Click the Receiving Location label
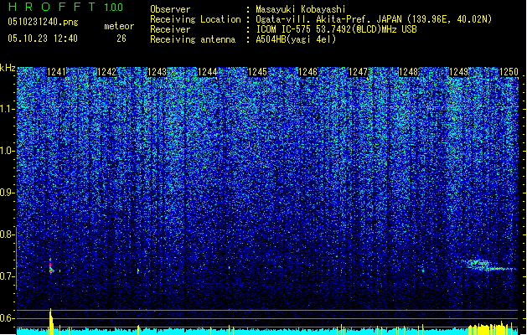Image resolution: width=527 pixels, height=335 pixels. pyautogui.click(x=195, y=19)
